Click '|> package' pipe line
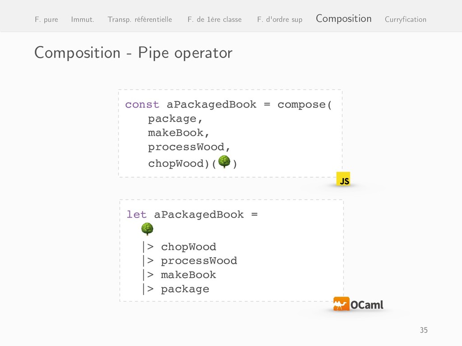This screenshot has height=346, width=462. click(x=176, y=289)
